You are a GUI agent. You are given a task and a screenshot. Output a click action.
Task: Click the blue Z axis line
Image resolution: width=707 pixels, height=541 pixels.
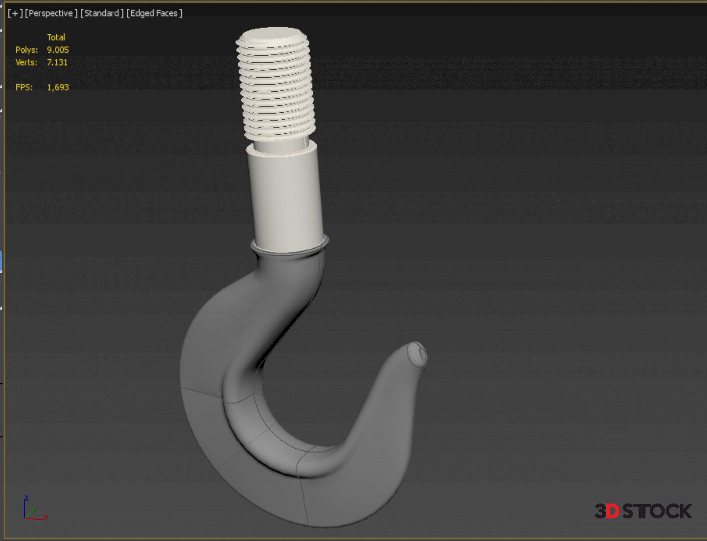[x=25, y=508]
